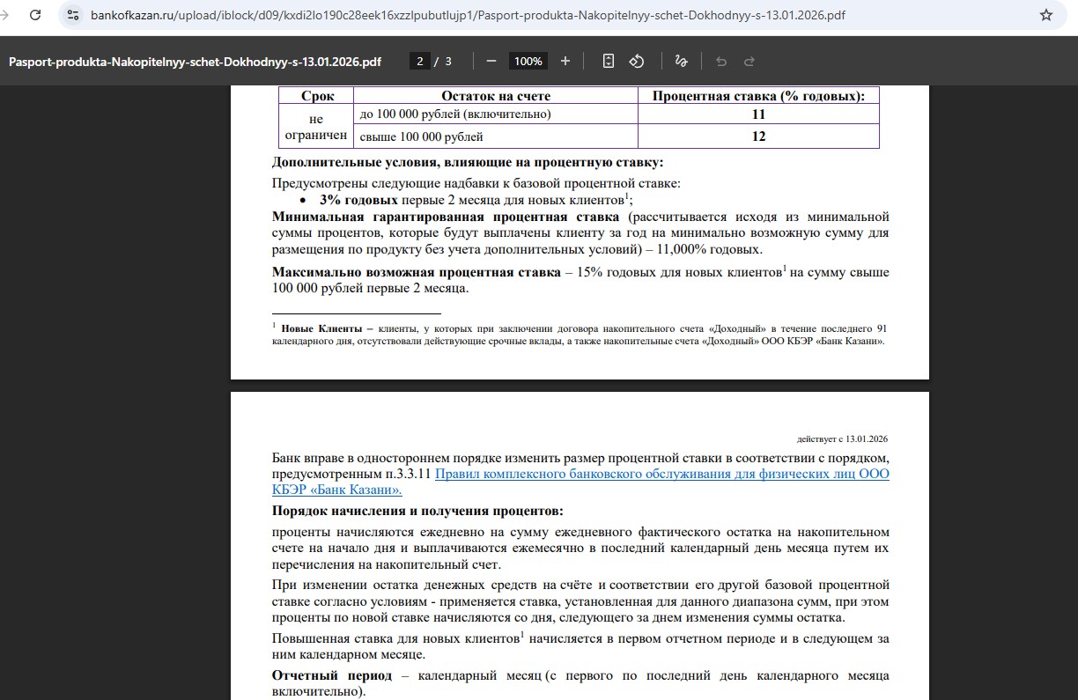Click the 100% zoom level field
Viewport: 1078px width, 700px height.
(x=528, y=61)
